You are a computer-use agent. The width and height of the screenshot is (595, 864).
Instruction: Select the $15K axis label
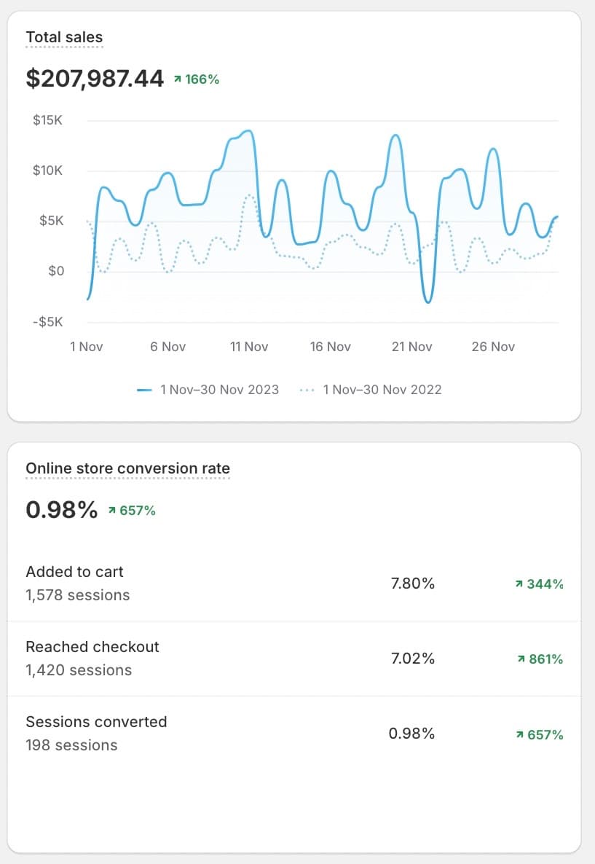click(47, 120)
